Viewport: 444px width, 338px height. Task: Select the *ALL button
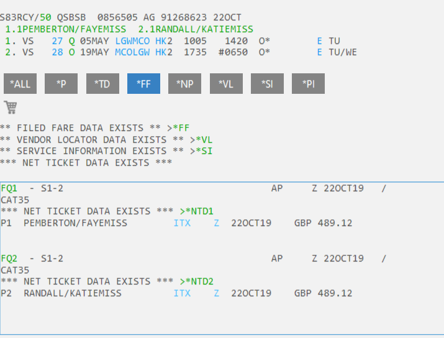(x=20, y=84)
